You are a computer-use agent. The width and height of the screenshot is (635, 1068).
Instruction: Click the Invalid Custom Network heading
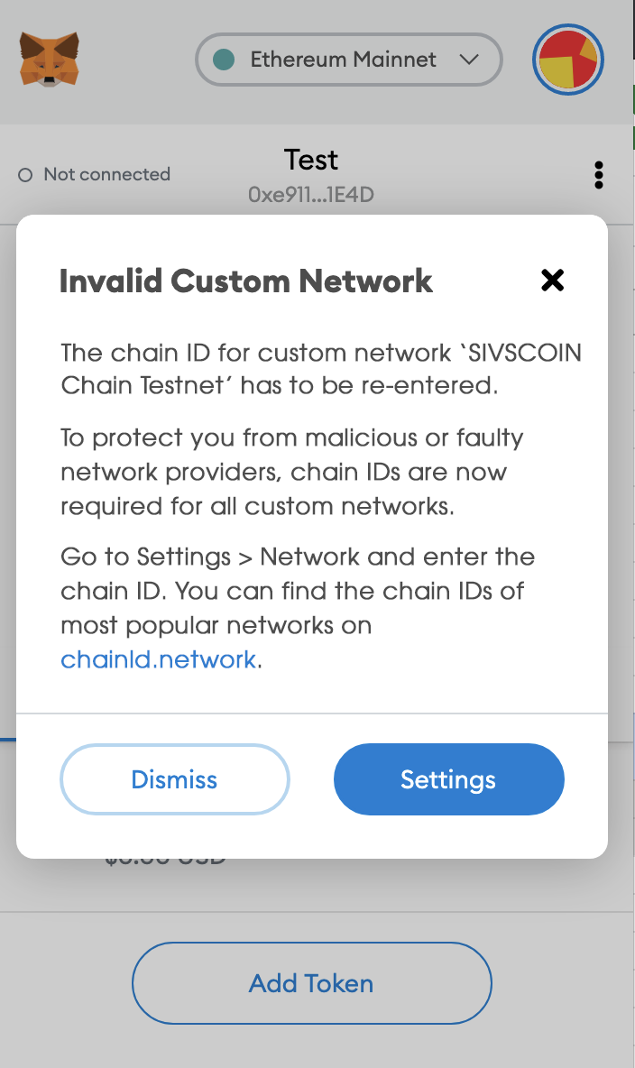pos(246,281)
